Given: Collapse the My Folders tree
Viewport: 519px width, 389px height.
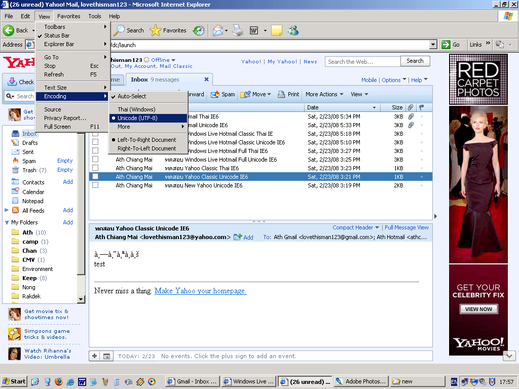Looking at the screenshot, I should tap(7, 223).
